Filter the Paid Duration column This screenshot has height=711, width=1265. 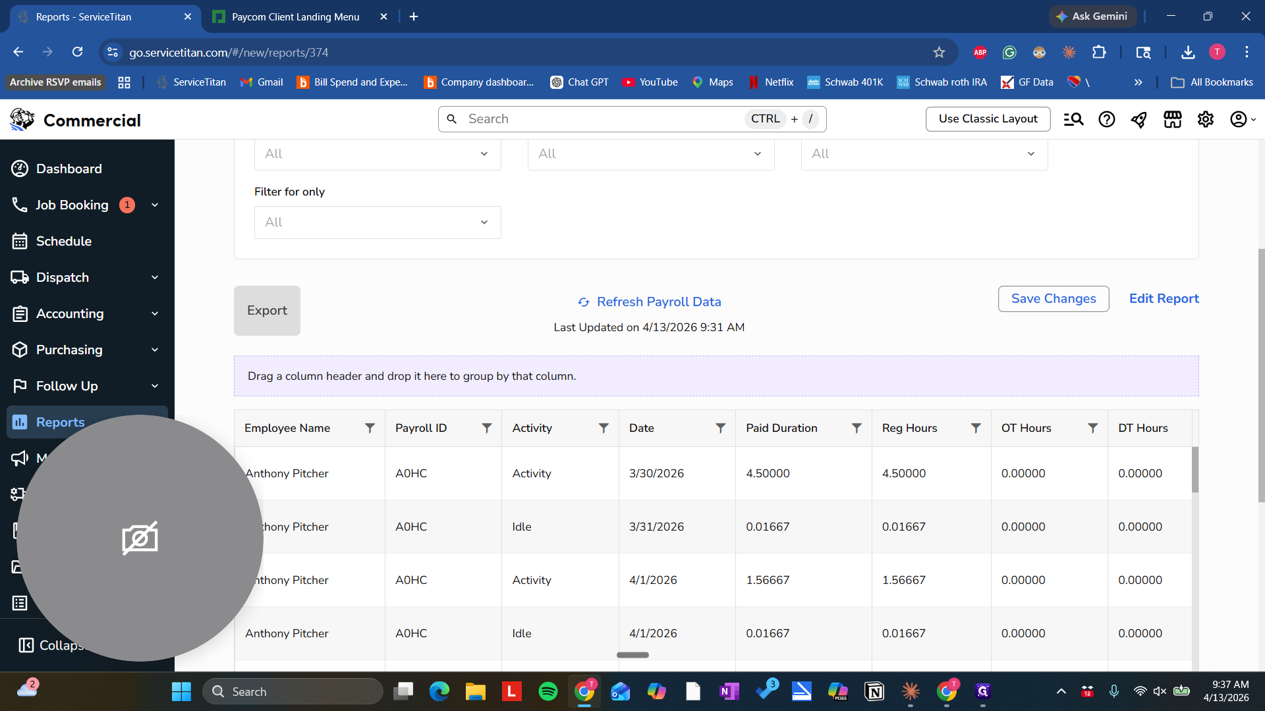tap(857, 427)
